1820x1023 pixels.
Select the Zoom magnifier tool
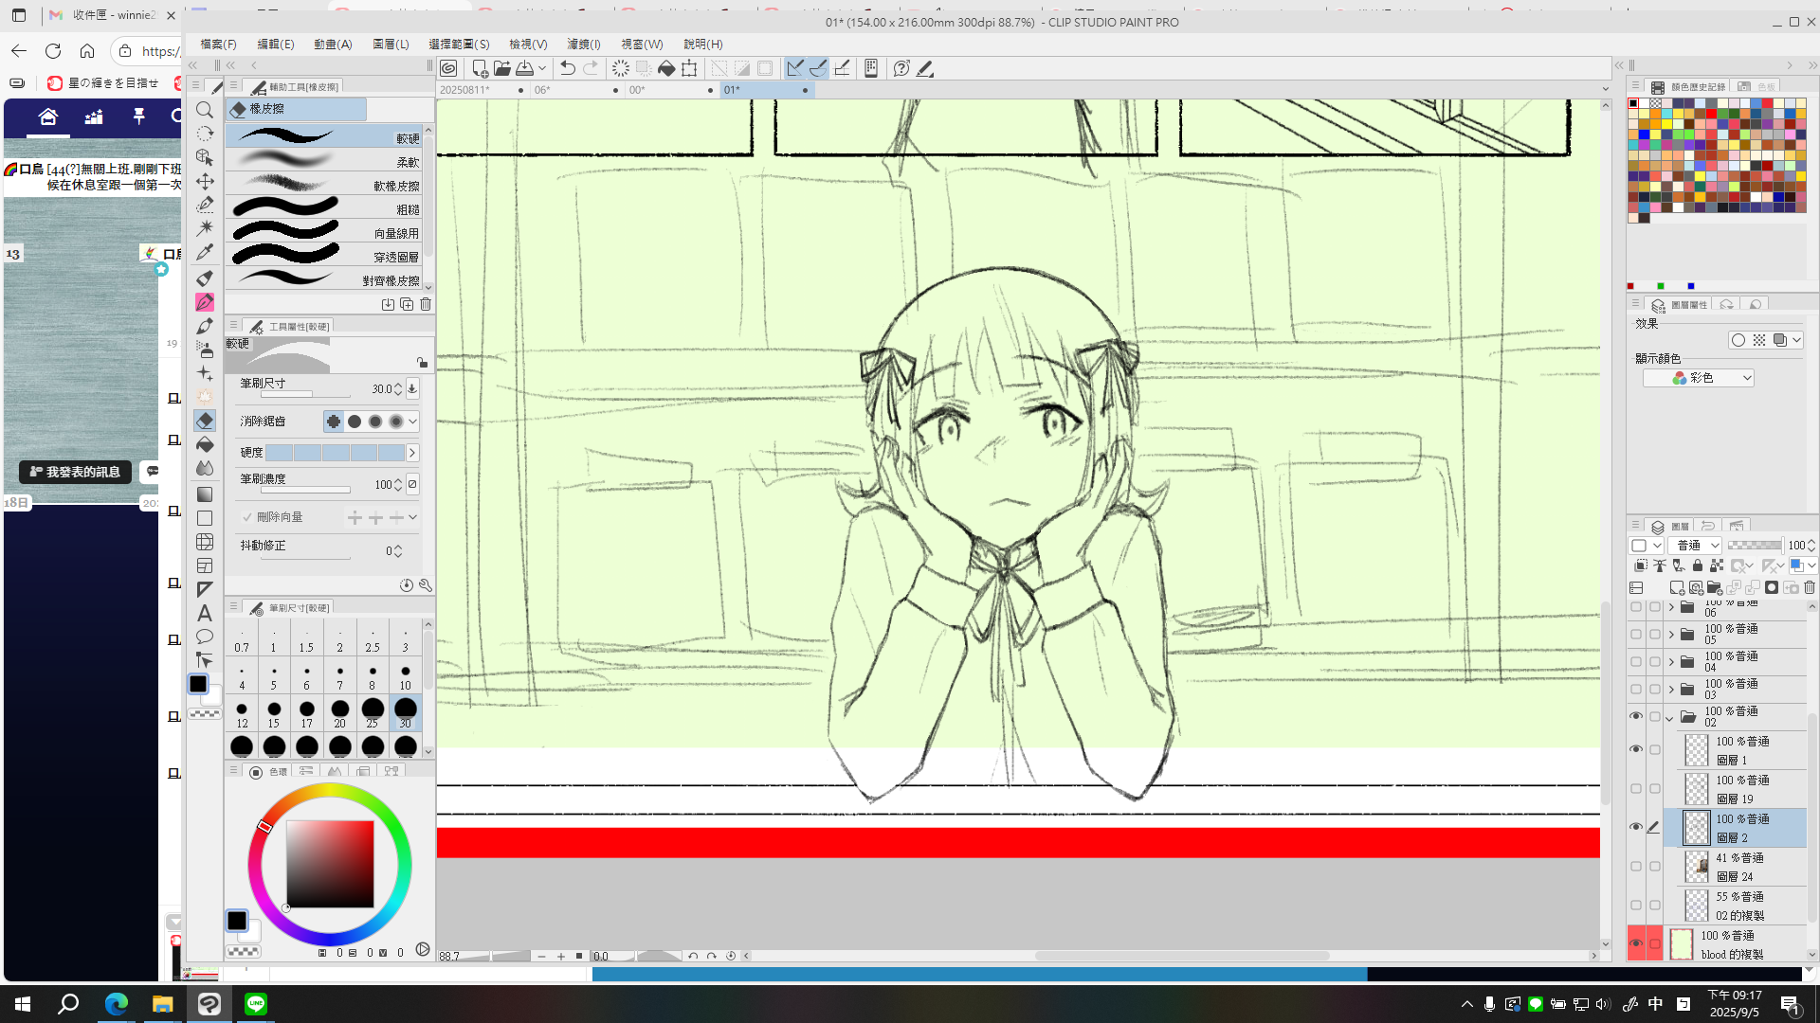click(x=205, y=110)
